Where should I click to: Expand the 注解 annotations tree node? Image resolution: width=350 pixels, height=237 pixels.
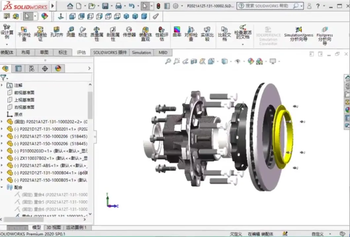click(2, 85)
